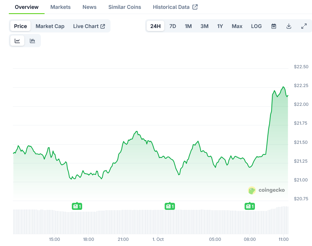Image resolution: width=312 pixels, height=246 pixels.
Task: Expand chart to fullscreen
Action: pos(304,26)
